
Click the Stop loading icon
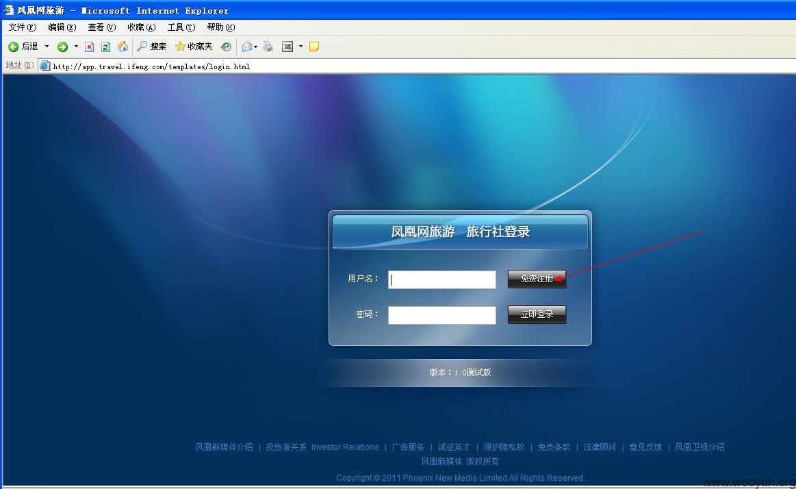pyautogui.click(x=90, y=47)
